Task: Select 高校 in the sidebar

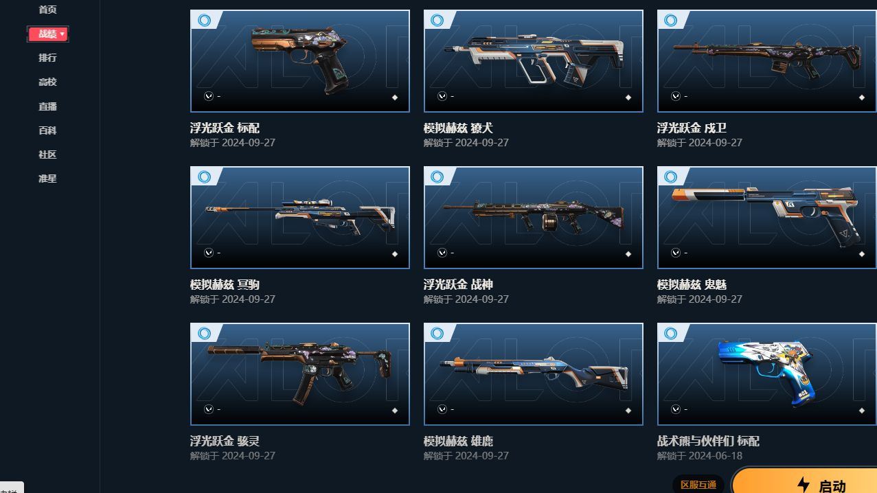Action: (47, 82)
